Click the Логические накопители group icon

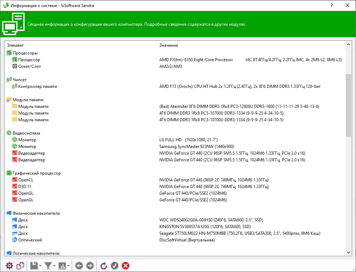coord(9,253)
